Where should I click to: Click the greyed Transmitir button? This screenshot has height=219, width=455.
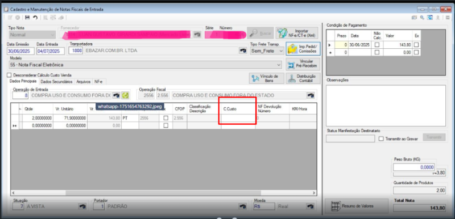point(434,137)
